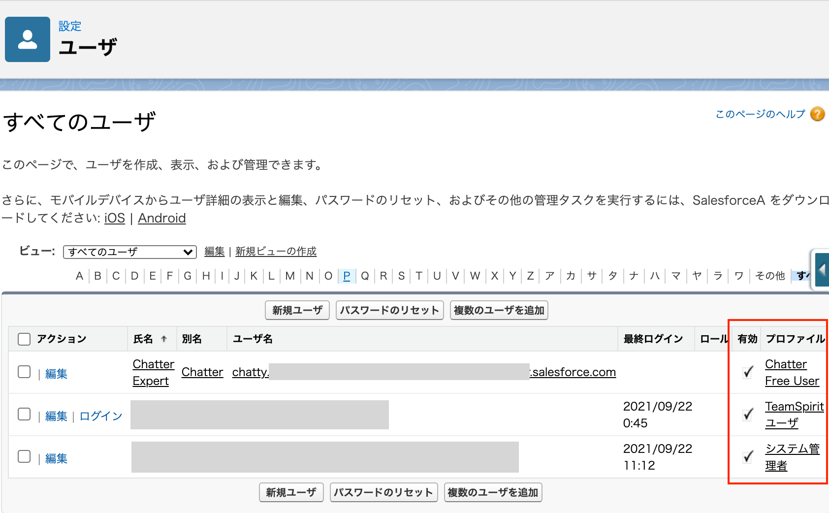Open the 新規ビューの作成 link
Viewport: 829px width, 513px height.
pyautogui.click(x=276, y=252)
